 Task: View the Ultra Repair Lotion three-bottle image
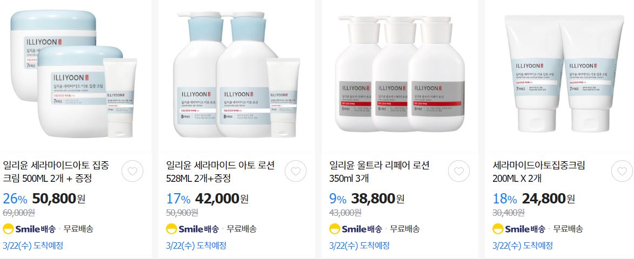[401, 74]
